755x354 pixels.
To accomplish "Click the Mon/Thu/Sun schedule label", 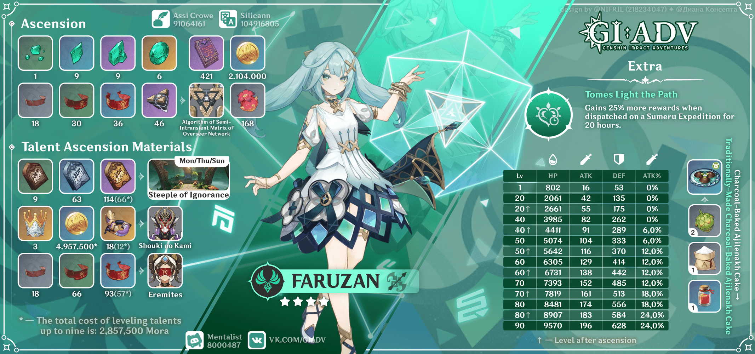I will pyautogui.click(x=202, y=161).
